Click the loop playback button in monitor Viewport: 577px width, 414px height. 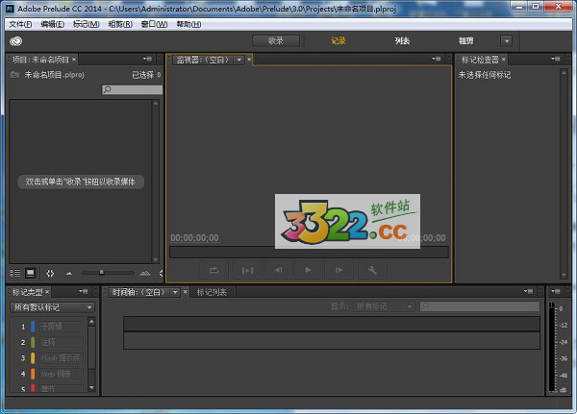click(x=213, y=270)
